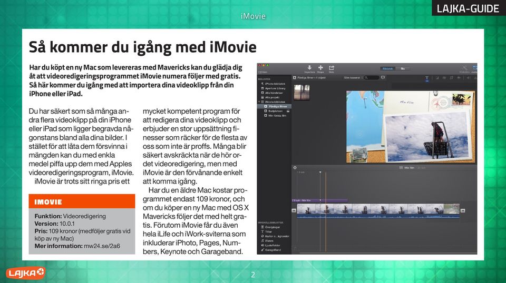
Task: Switch to the Bibliotek tab in iMovie
Action: (x=388, y=68)
